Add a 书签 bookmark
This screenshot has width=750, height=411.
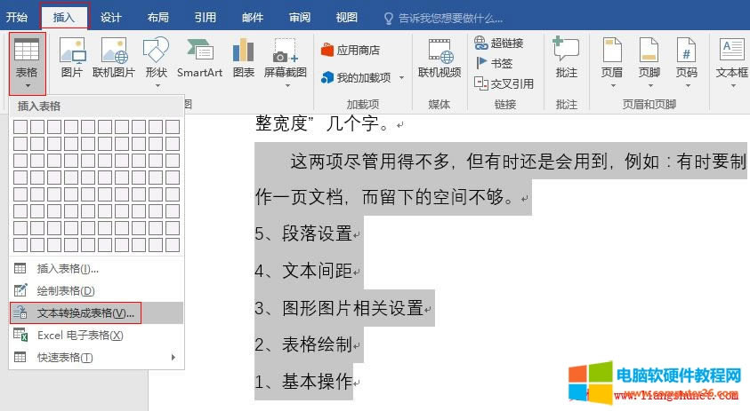494,63
